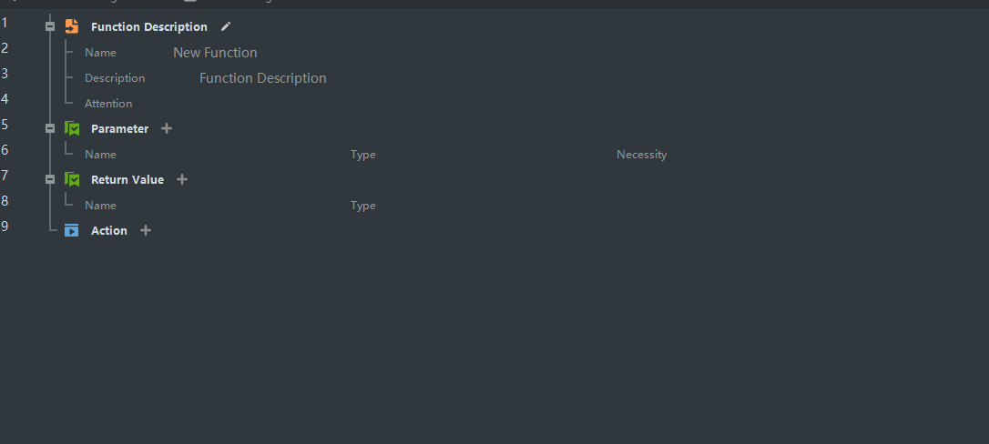
Task: Collapse the Return Value section
Action: [50, 179]
